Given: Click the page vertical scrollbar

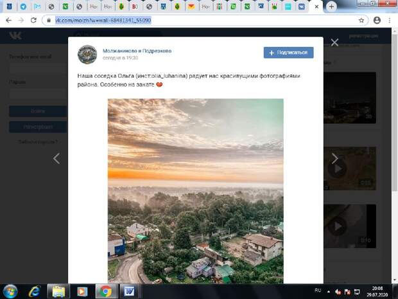Looking at the screenshot, I should click(x=394, y=113).
